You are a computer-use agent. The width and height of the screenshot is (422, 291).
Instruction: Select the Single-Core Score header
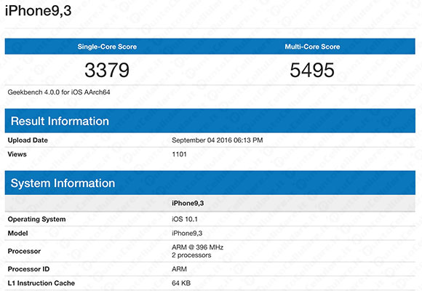click(107, 47)
